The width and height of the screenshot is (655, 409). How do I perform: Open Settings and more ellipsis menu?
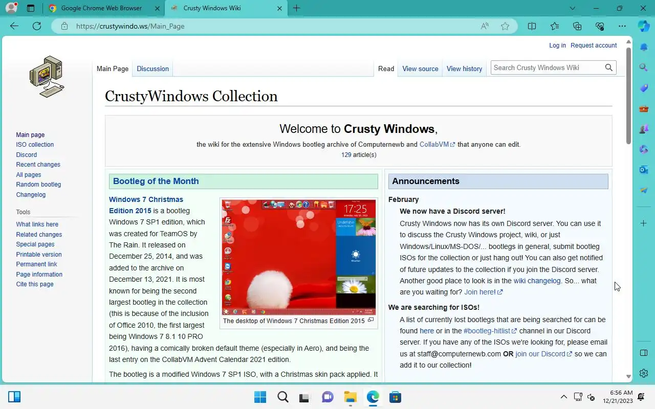tap(622, 26)
